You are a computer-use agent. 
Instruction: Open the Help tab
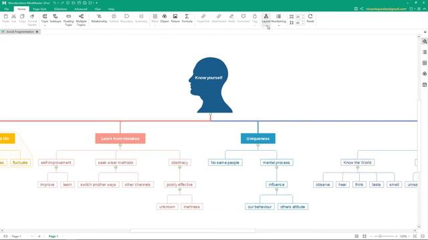click(111, 9)
